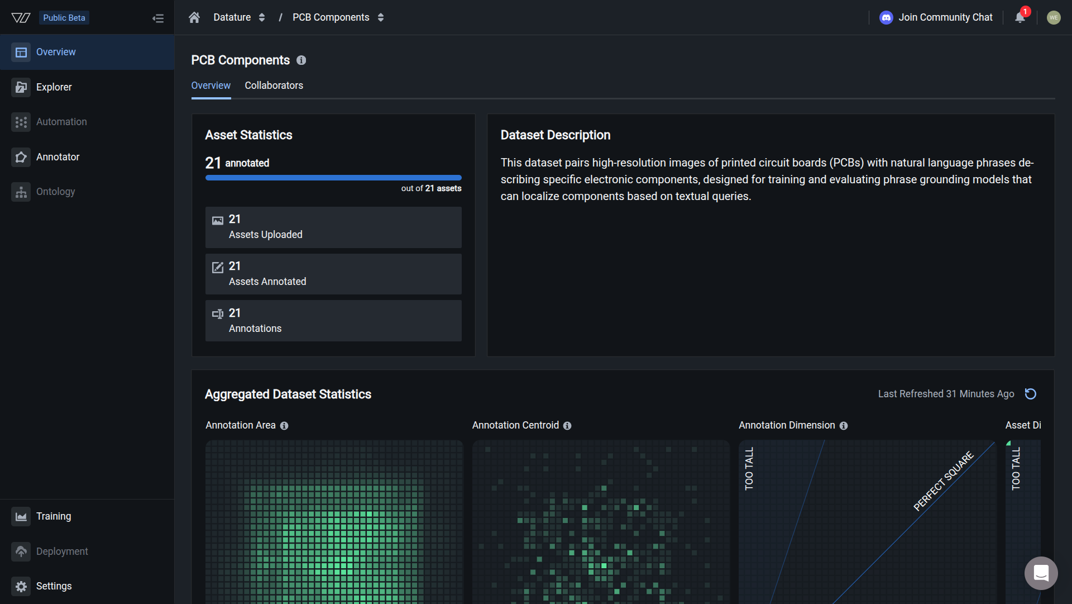The width and height of the screenshot is (1072, 604).
Task: Select the Explorer icon in the sidebar
Action: click(54, 87)
